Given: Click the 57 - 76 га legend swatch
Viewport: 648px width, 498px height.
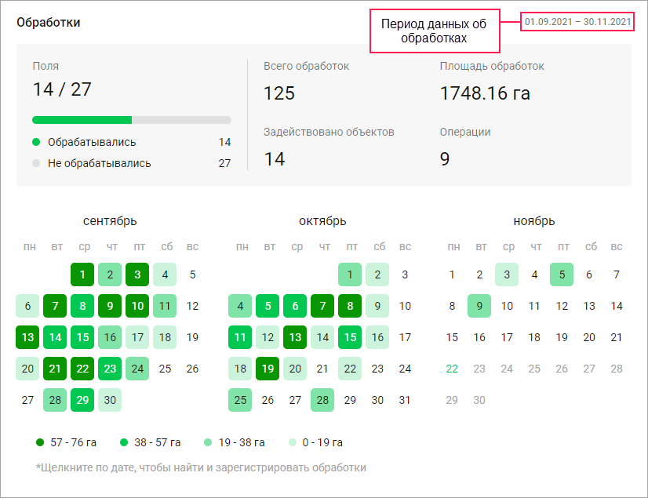Looking at the screenshot, I should pyautogui.click(x=40, y=442).
